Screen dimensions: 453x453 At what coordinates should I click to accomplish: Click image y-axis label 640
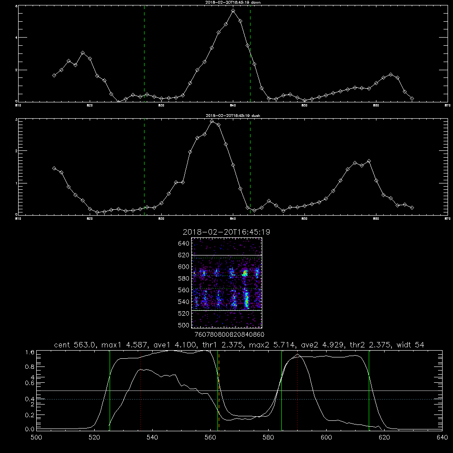coord(183,244)
